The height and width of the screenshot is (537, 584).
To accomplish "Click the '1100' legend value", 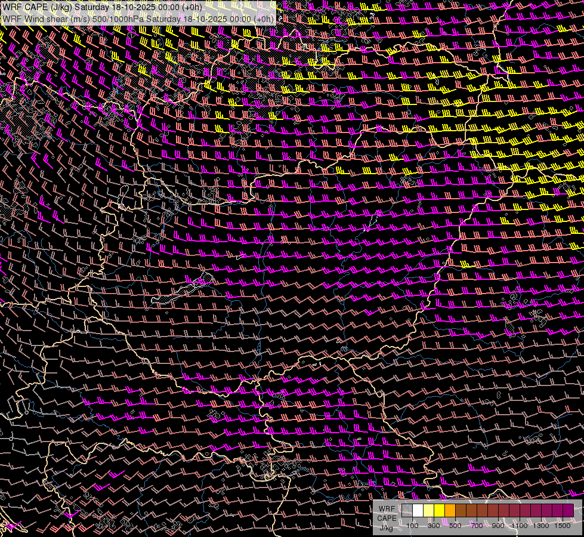I will coord(520,526).
